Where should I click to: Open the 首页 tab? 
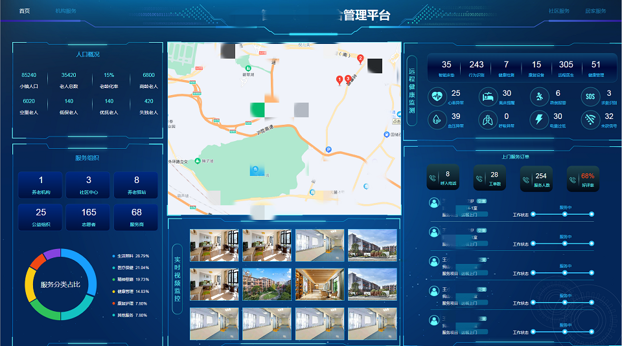25,11
